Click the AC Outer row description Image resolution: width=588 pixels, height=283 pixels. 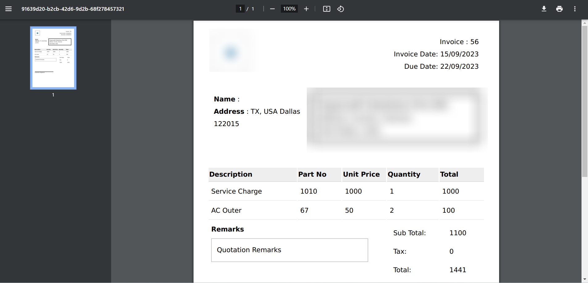[226, 211]
